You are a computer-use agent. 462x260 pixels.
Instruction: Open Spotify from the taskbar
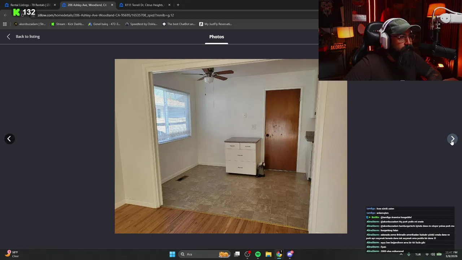click(x=258, y=254)
